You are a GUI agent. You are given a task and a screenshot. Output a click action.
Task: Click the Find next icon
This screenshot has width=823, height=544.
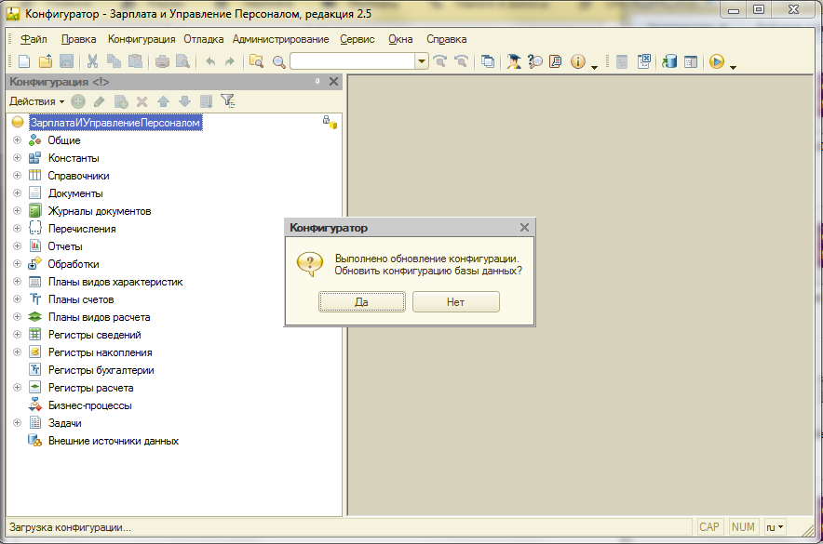tap(439, 61)
